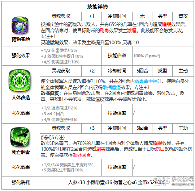Viewport: 195px width, 191px height.
Task: Select the 死亡烟雾 skill name label
Action: point(21,152)
